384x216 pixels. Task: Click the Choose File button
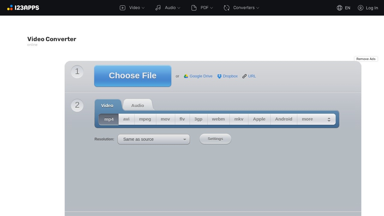click(132, 76)
